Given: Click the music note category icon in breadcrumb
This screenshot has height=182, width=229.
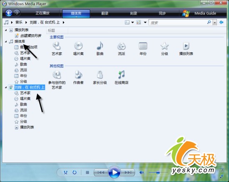Looking at the screenshot, I should pyautogui.click(x=6, y=22).
